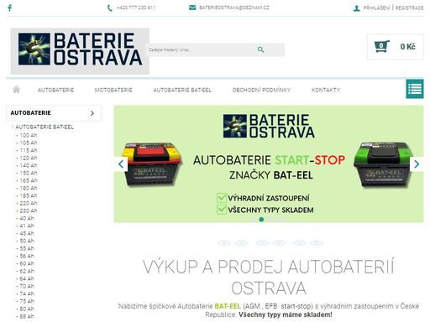Open Obchodní podmínky menu item
Viewport: 430px width, 322px height.
(x=261, y=90)
